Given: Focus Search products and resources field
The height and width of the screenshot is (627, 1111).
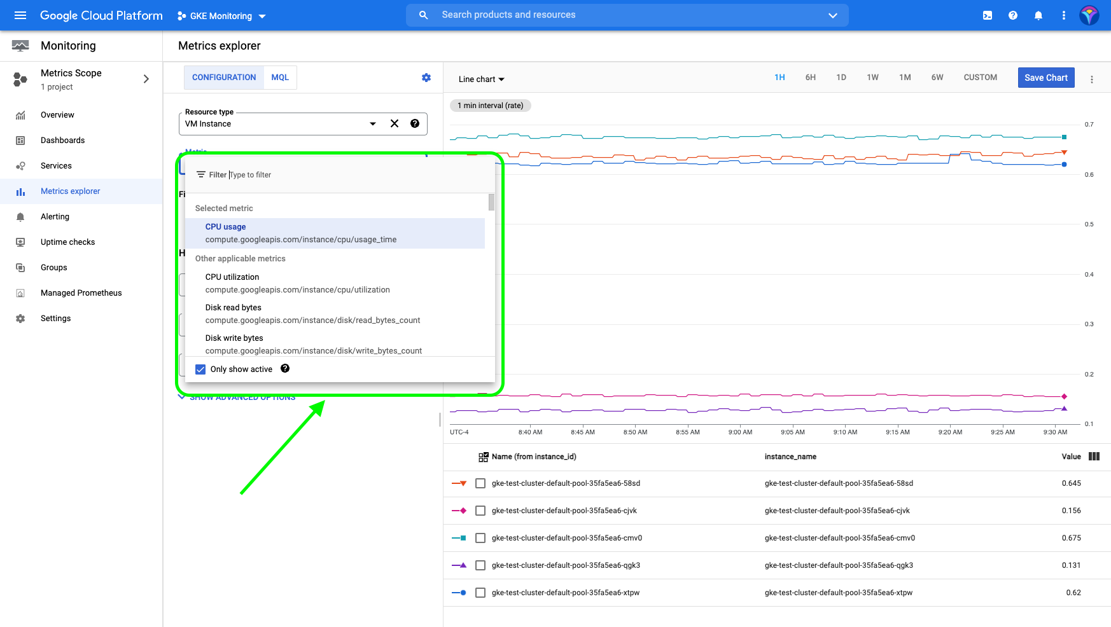Looking at the screenshot, I should (627, 15).
